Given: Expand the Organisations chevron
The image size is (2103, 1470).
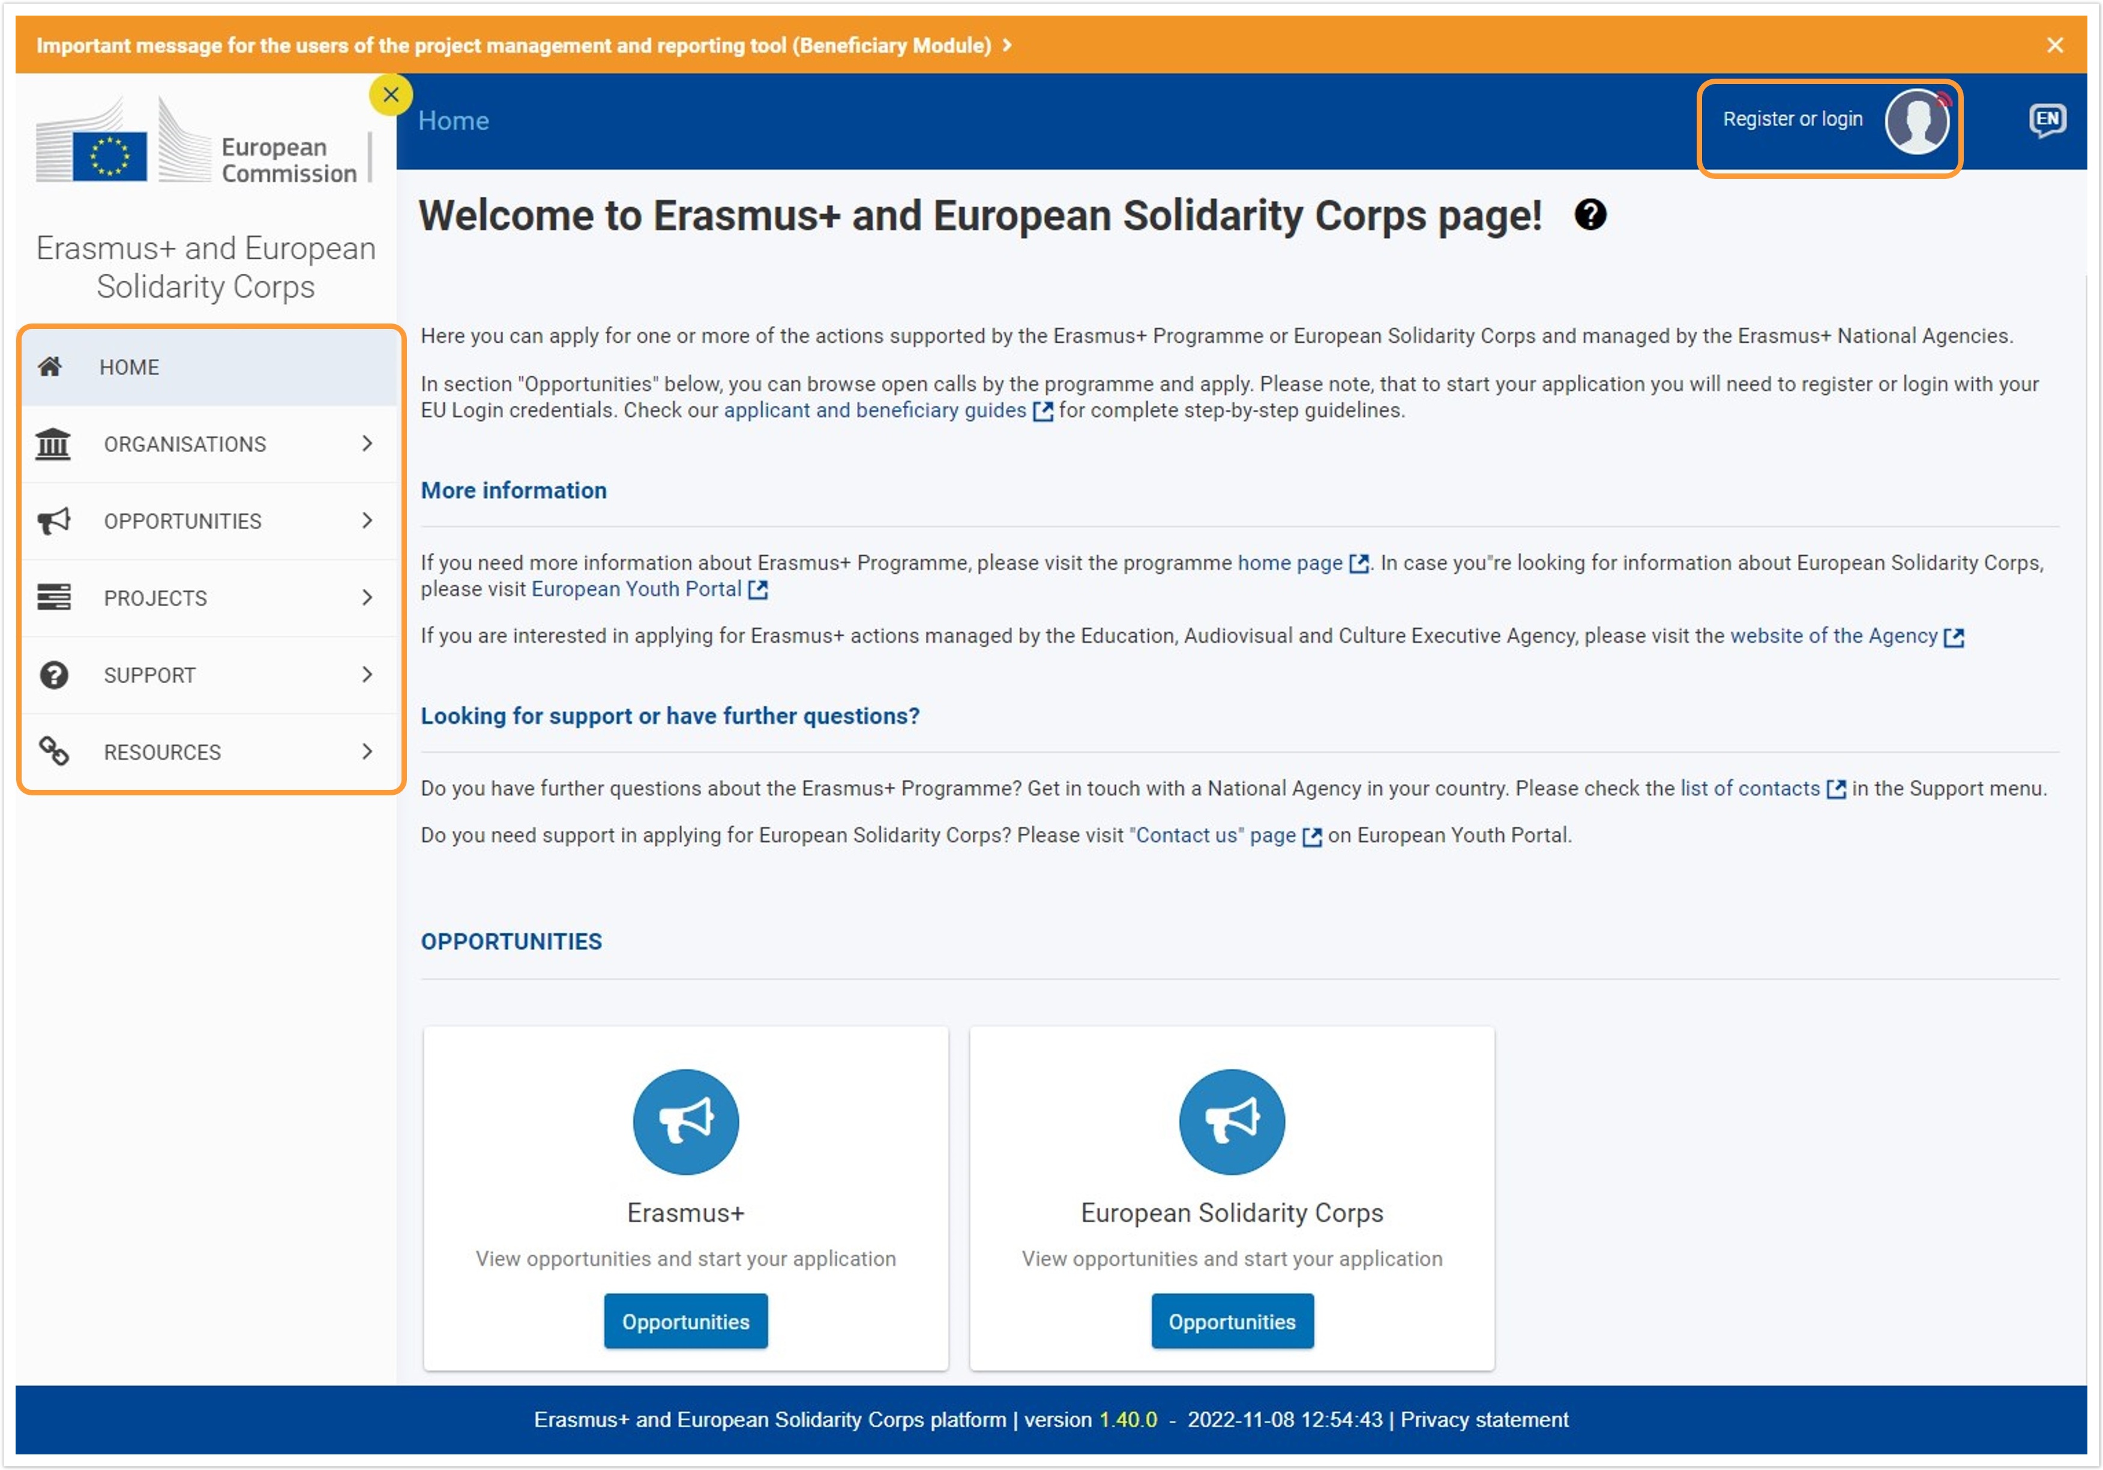Looking at the screenshot, I should coord(367,444).
